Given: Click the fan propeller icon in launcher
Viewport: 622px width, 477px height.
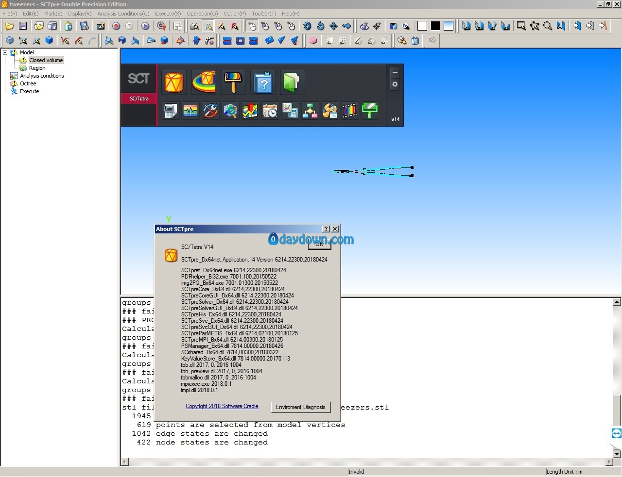Looking at the screenshot, I should pos(330,111).
